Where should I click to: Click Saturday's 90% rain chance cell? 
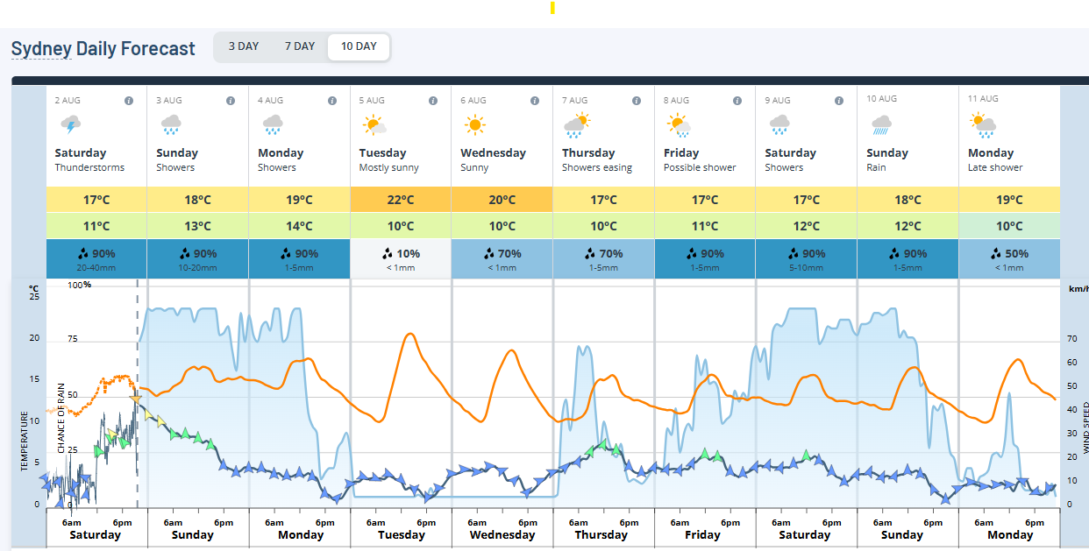(x=96, y=253)
